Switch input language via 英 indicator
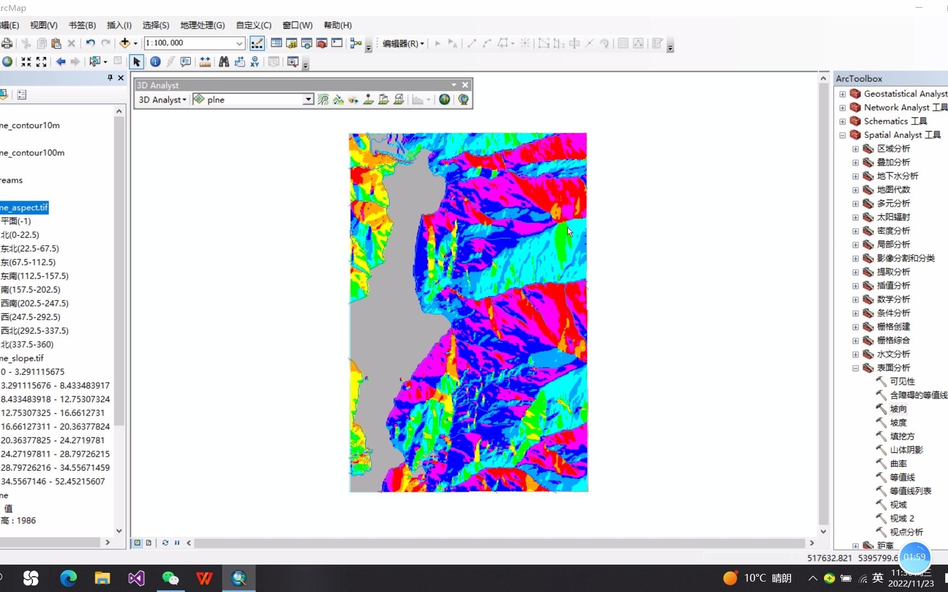The height and width of the screenshot is (592, 948). click(x=878, y=578)
